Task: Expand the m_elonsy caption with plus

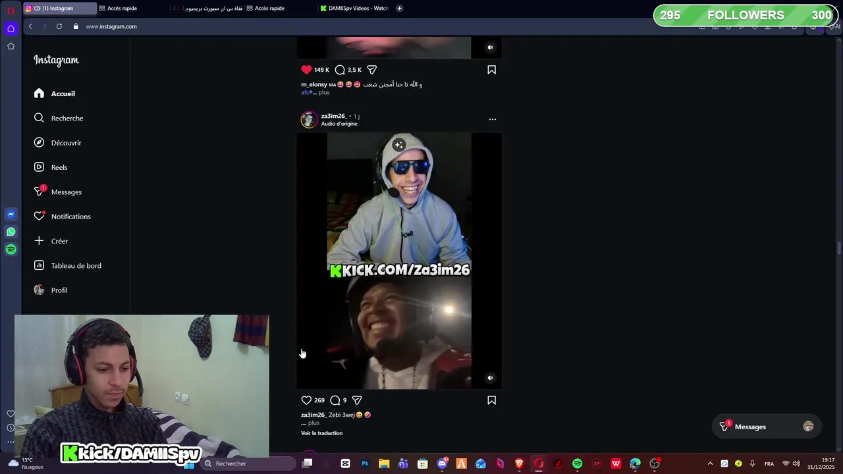Action: (323, 92)
